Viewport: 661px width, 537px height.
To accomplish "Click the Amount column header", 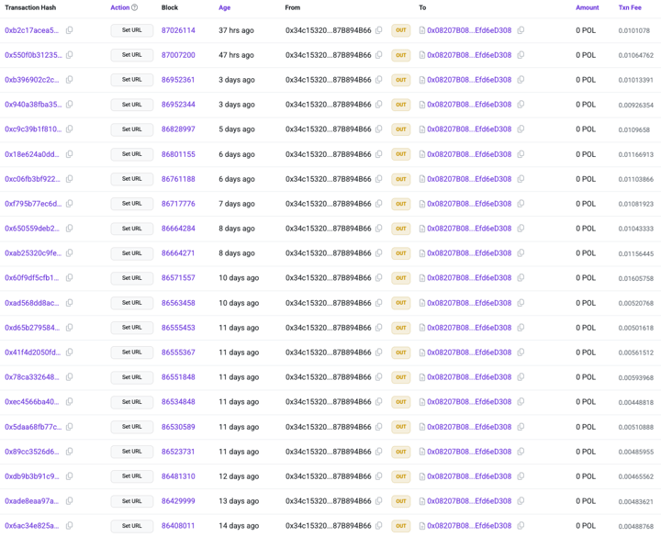I will 588,7.
